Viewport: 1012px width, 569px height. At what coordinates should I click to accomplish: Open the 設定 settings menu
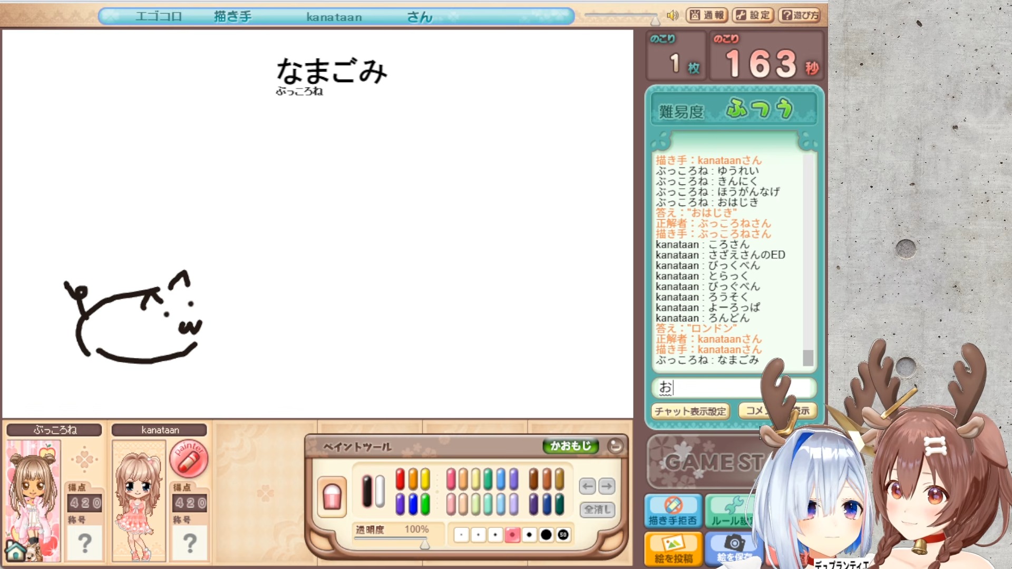[x=753, y=15]
